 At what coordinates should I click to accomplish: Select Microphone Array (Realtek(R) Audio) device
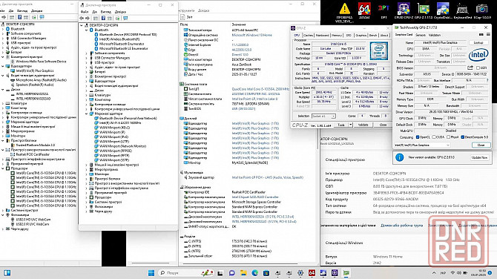pos(42,80)
